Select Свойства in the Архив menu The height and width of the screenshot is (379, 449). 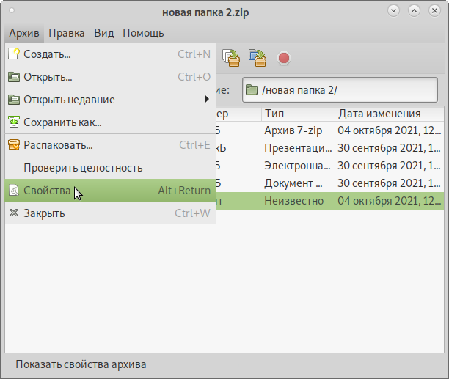coord(48,191)
